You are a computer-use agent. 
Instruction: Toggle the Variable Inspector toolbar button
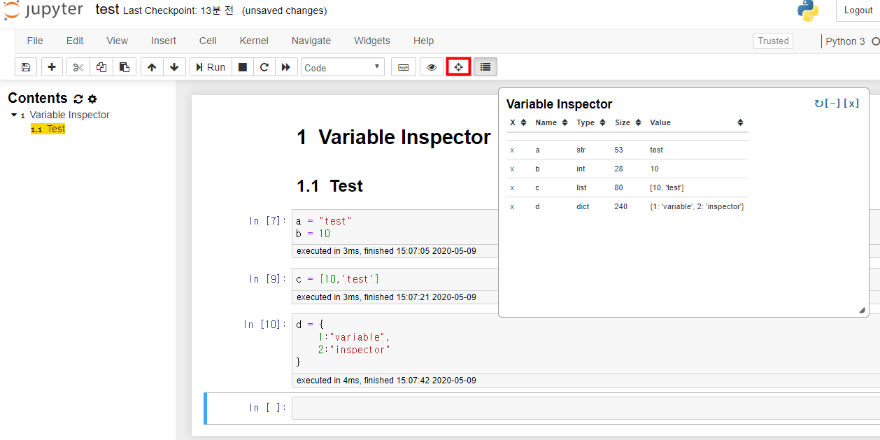(458, 67)
